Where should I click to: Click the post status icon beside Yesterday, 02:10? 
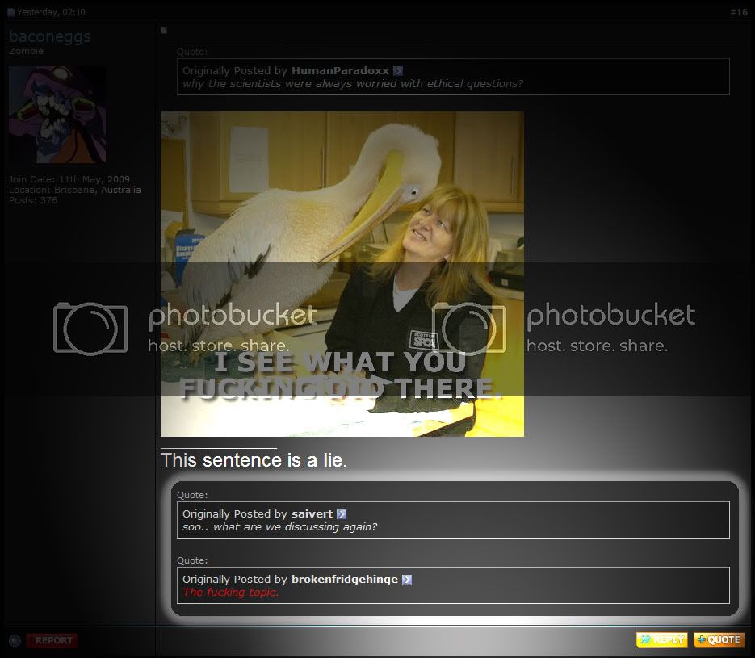(x=11, y=13)
